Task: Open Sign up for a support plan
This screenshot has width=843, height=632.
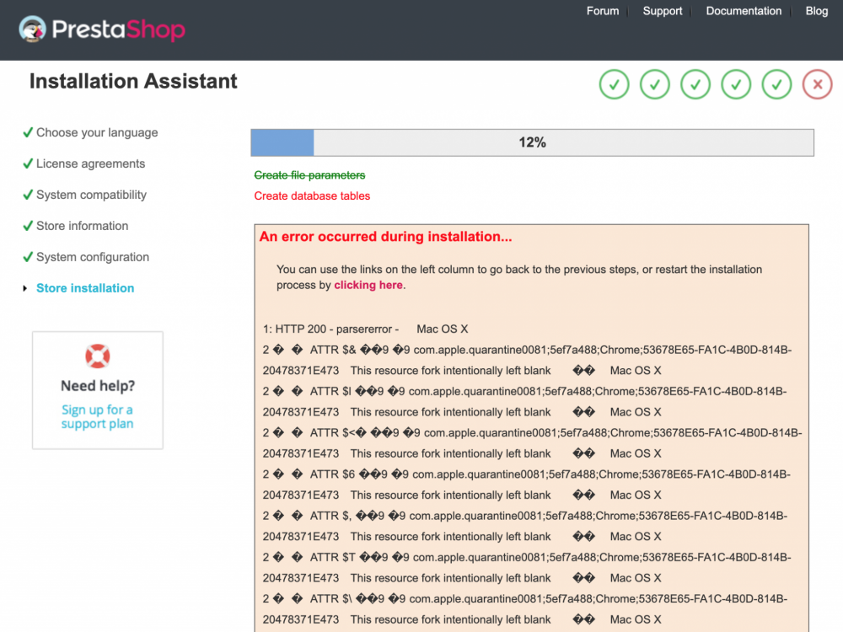Action: pos(97,417)
